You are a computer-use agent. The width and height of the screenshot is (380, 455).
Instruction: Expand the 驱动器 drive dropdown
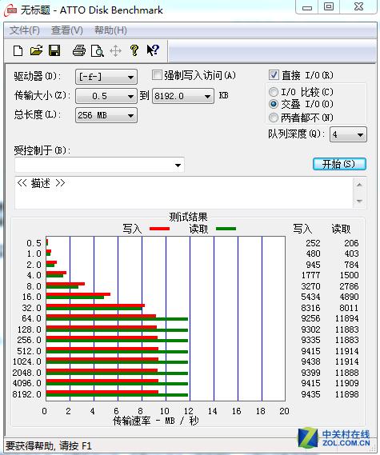coord(106,77)
